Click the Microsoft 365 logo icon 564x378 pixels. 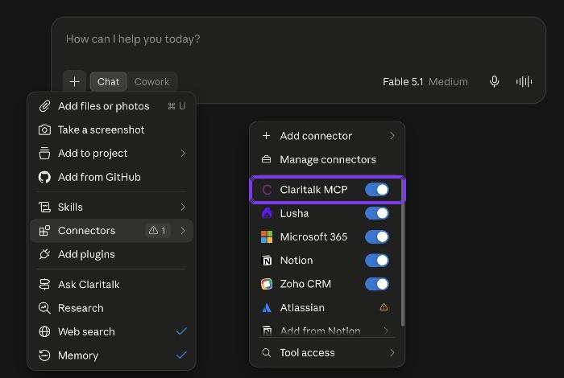click(x=267, y=237)
